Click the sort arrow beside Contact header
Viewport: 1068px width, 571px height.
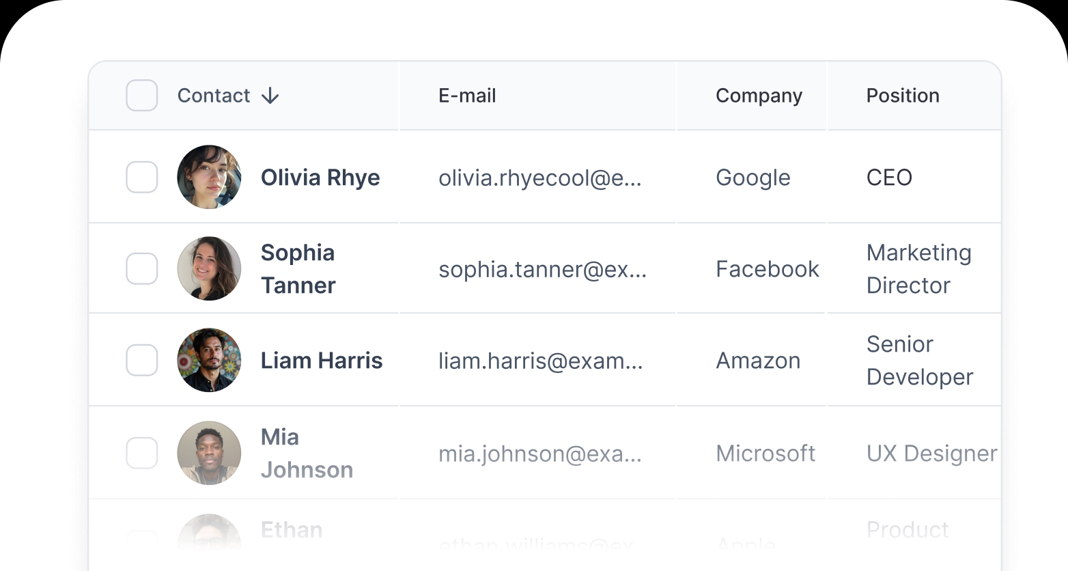point(270,96)
